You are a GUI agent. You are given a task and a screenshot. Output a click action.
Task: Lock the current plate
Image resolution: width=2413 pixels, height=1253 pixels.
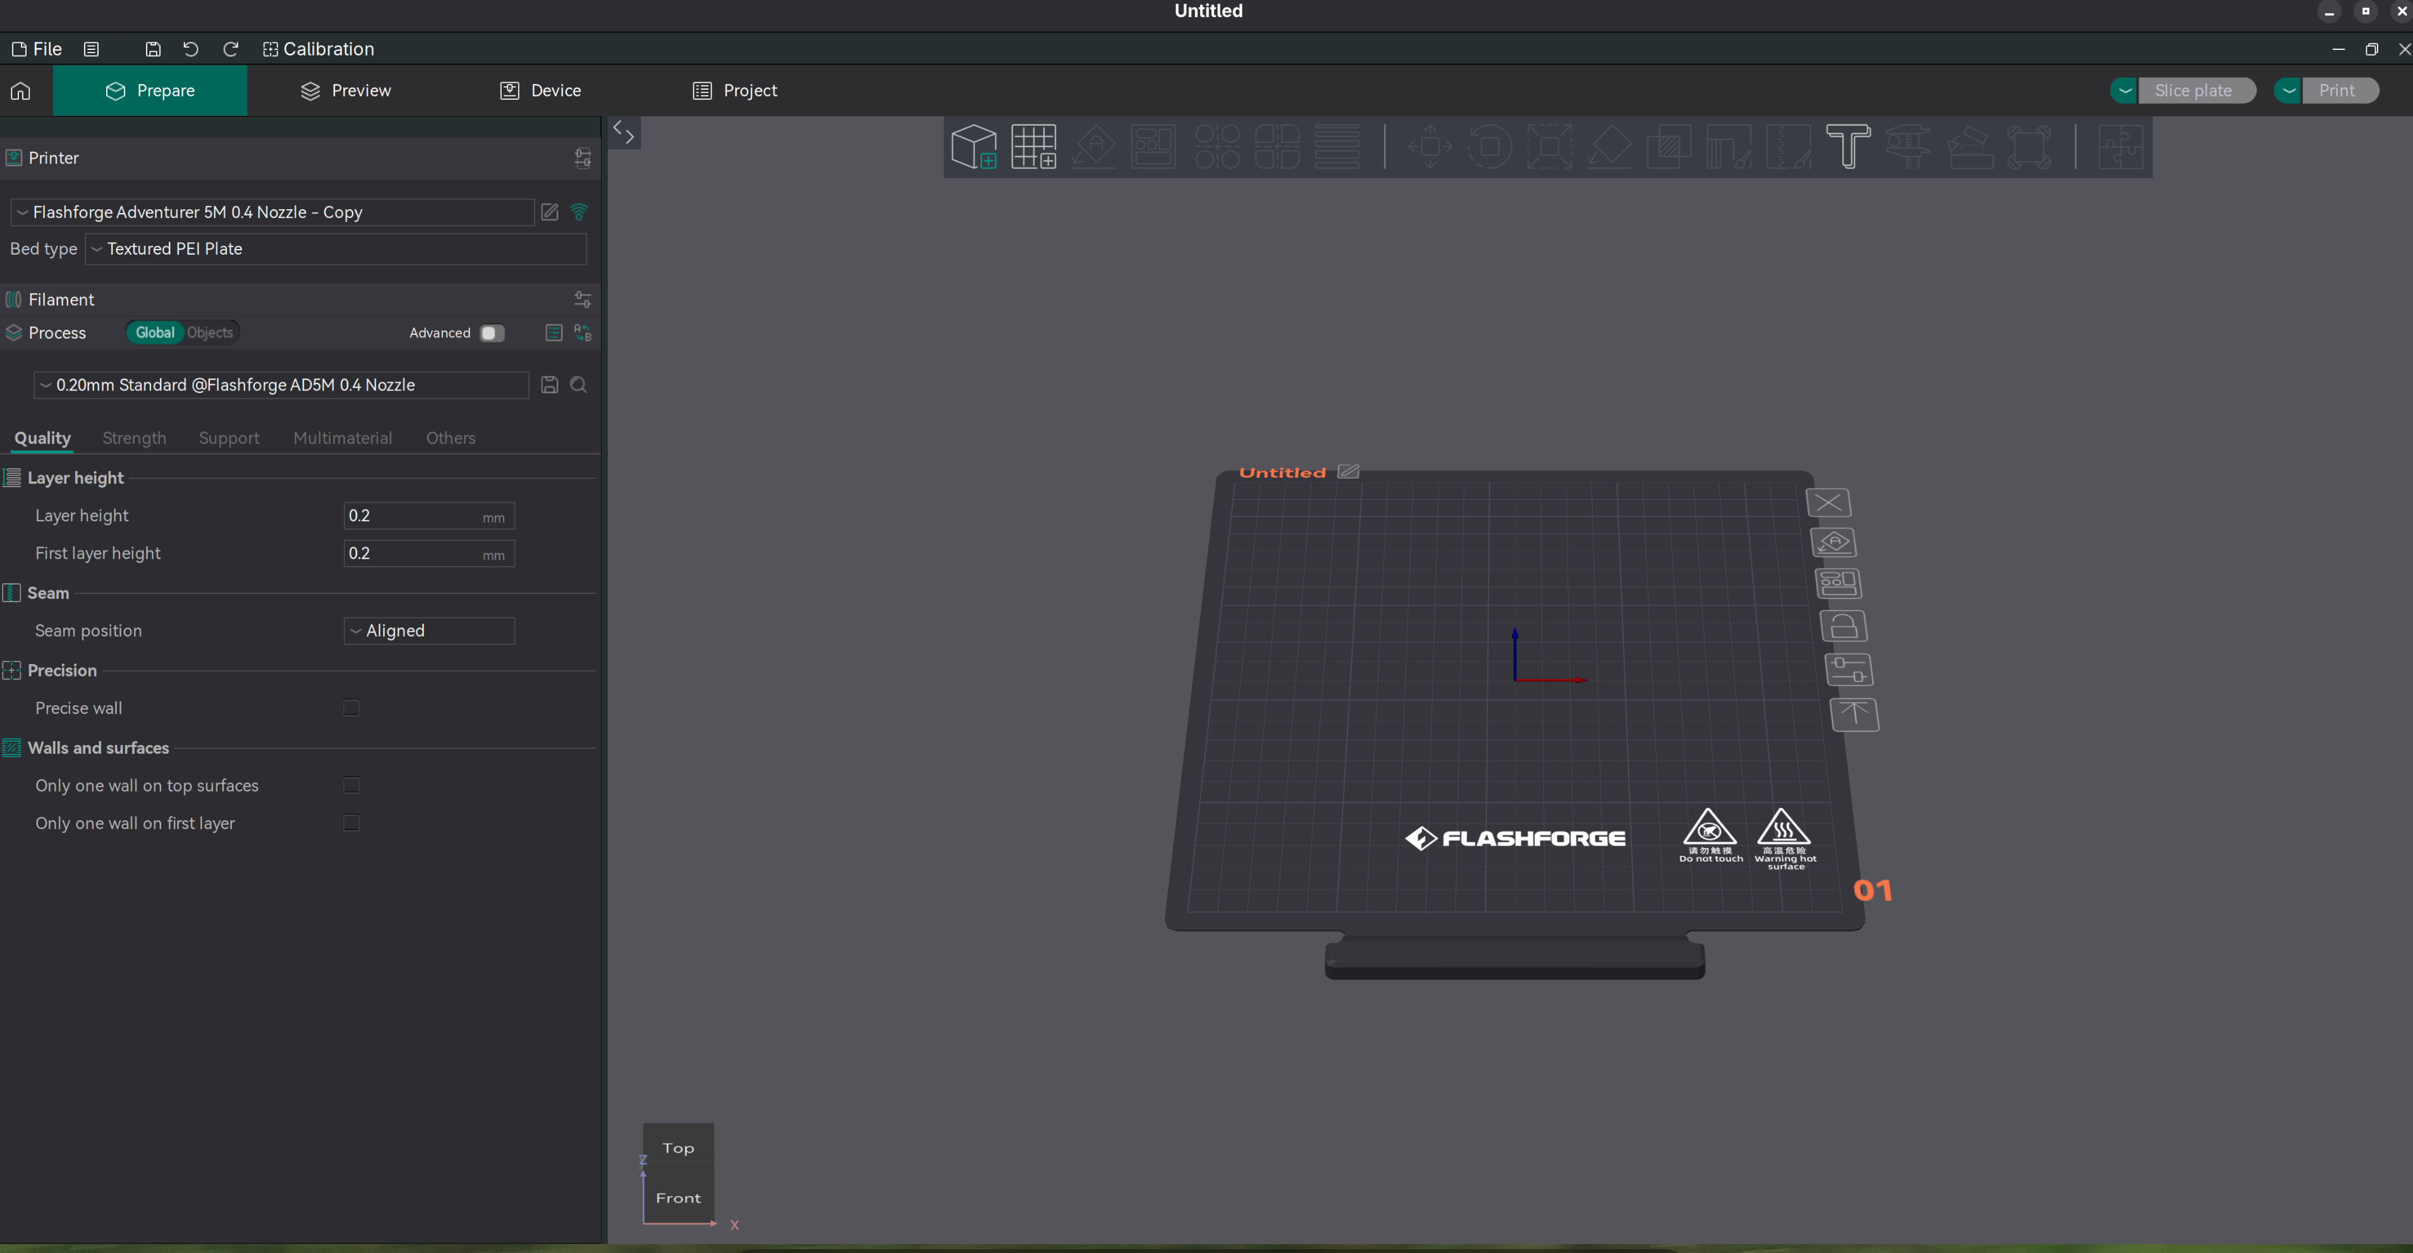(1842, 626)
